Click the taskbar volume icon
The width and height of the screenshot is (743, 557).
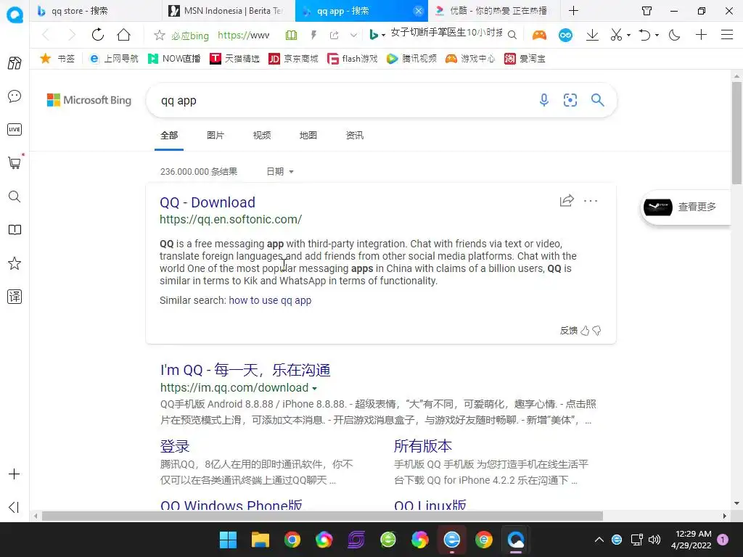654,540
